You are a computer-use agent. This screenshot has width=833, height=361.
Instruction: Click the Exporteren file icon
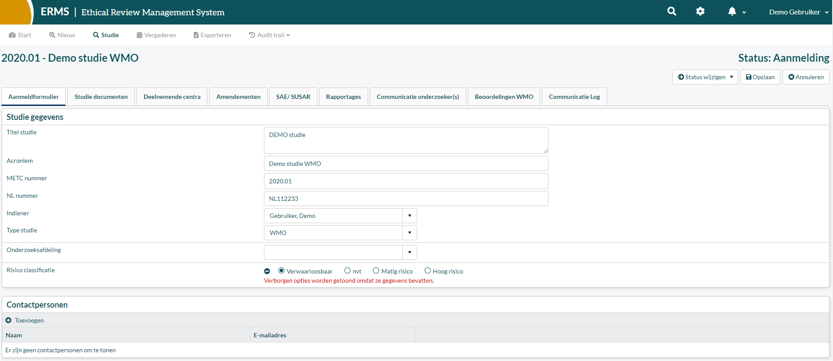[196, 35]
